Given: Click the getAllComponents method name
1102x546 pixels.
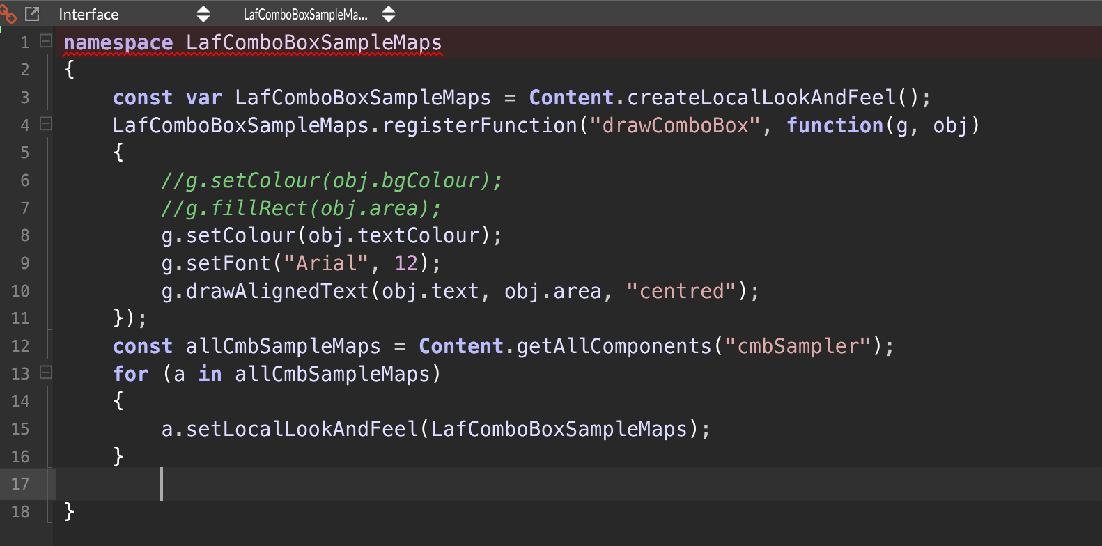Looking at the screenshot, I should (614, 346).
